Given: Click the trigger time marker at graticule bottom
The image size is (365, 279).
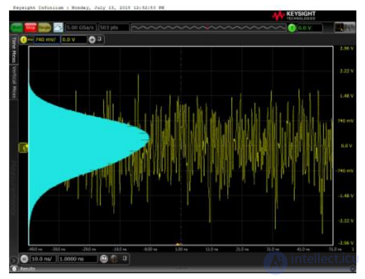Looking at the screenshot, I should coord(178,244).
